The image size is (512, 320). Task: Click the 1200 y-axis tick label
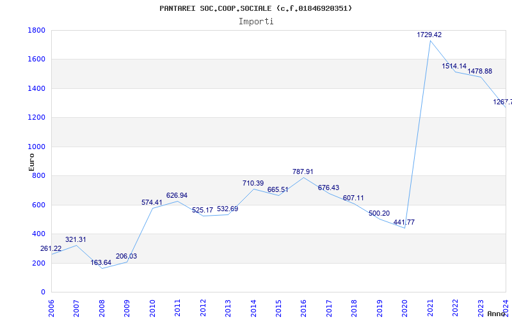pyautogui.click(x=36, y=118)
